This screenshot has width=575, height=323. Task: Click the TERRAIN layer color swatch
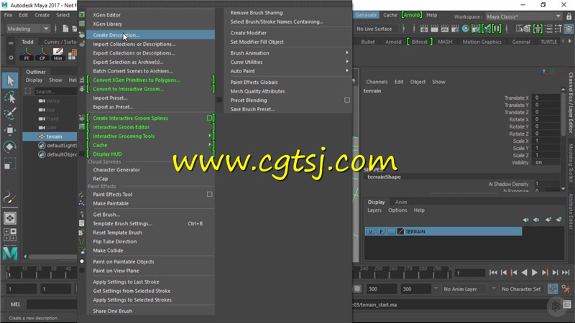(x=400, y=231)
